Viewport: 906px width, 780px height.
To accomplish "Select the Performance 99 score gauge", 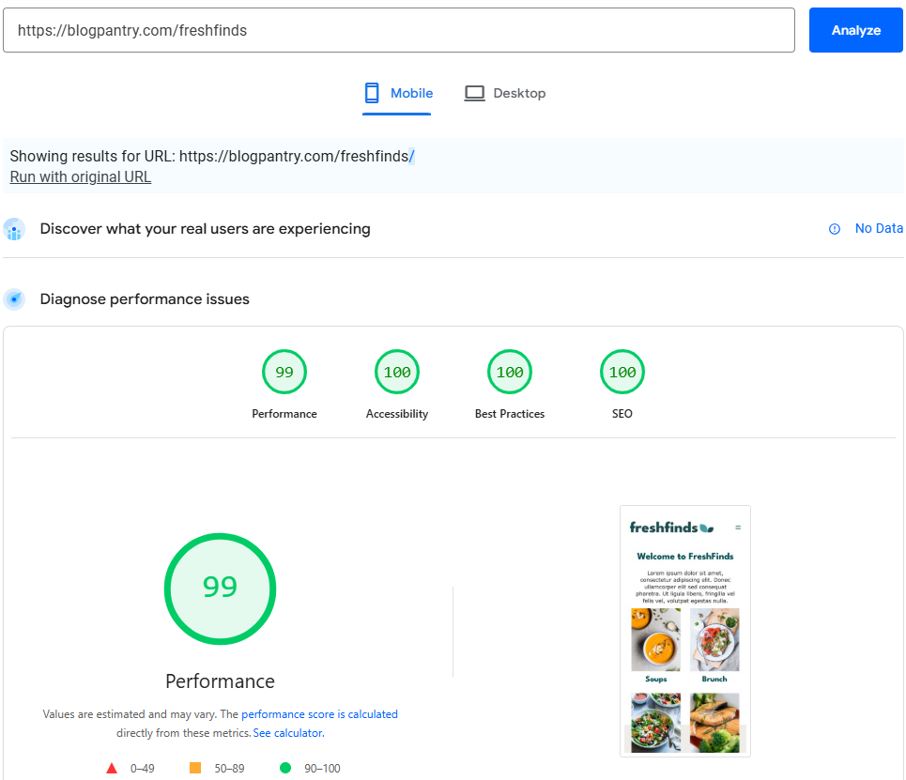I will coord(284,373).
